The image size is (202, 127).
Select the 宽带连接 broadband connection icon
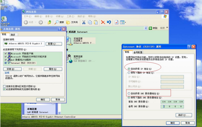[x=70, y=59]
